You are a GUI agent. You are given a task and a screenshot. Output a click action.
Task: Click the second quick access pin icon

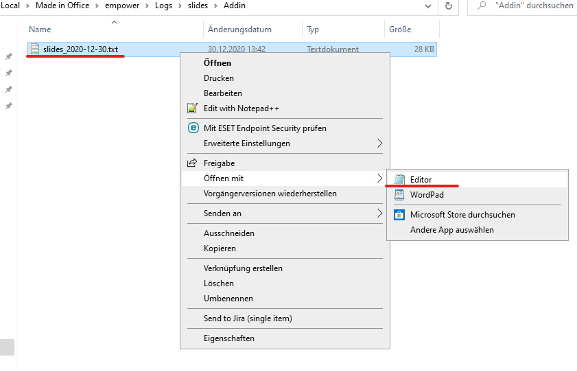8,73
